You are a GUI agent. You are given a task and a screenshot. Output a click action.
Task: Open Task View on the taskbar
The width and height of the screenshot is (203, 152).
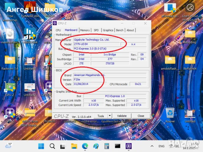63,146
